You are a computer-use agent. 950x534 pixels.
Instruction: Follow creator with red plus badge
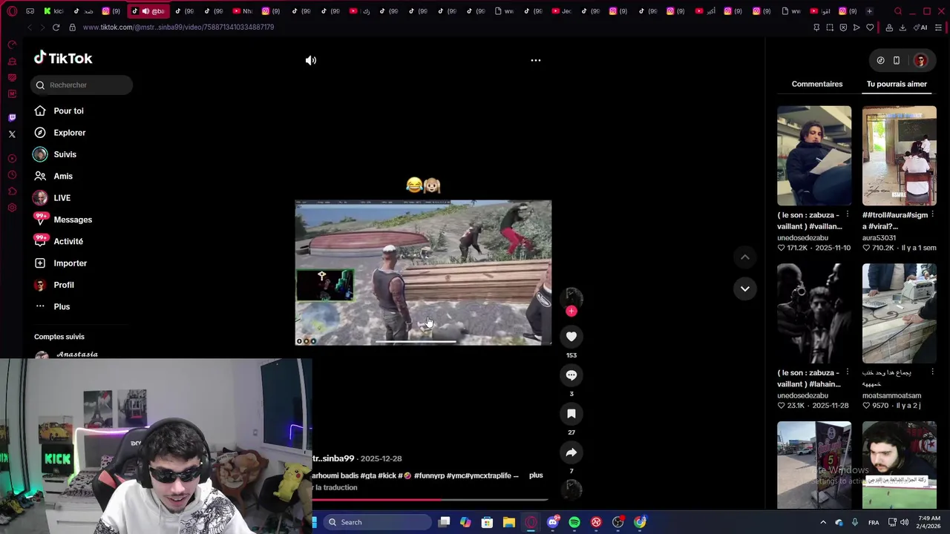571,311
